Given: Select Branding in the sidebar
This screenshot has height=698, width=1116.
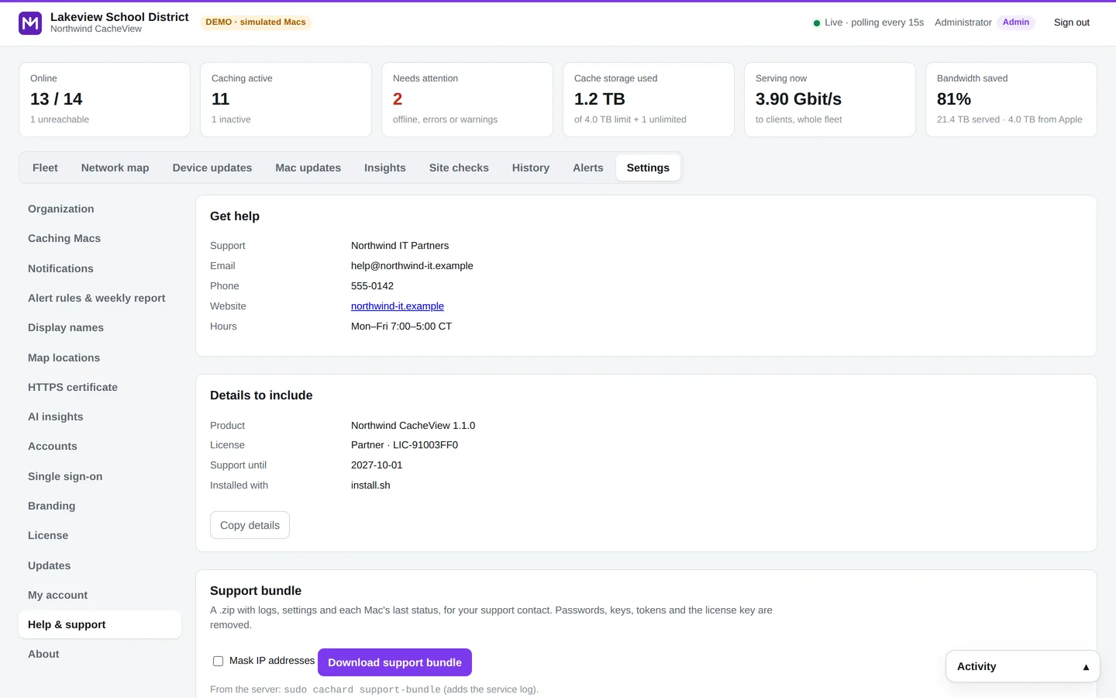Looking at the screenshot, I should tap(100, 506).
